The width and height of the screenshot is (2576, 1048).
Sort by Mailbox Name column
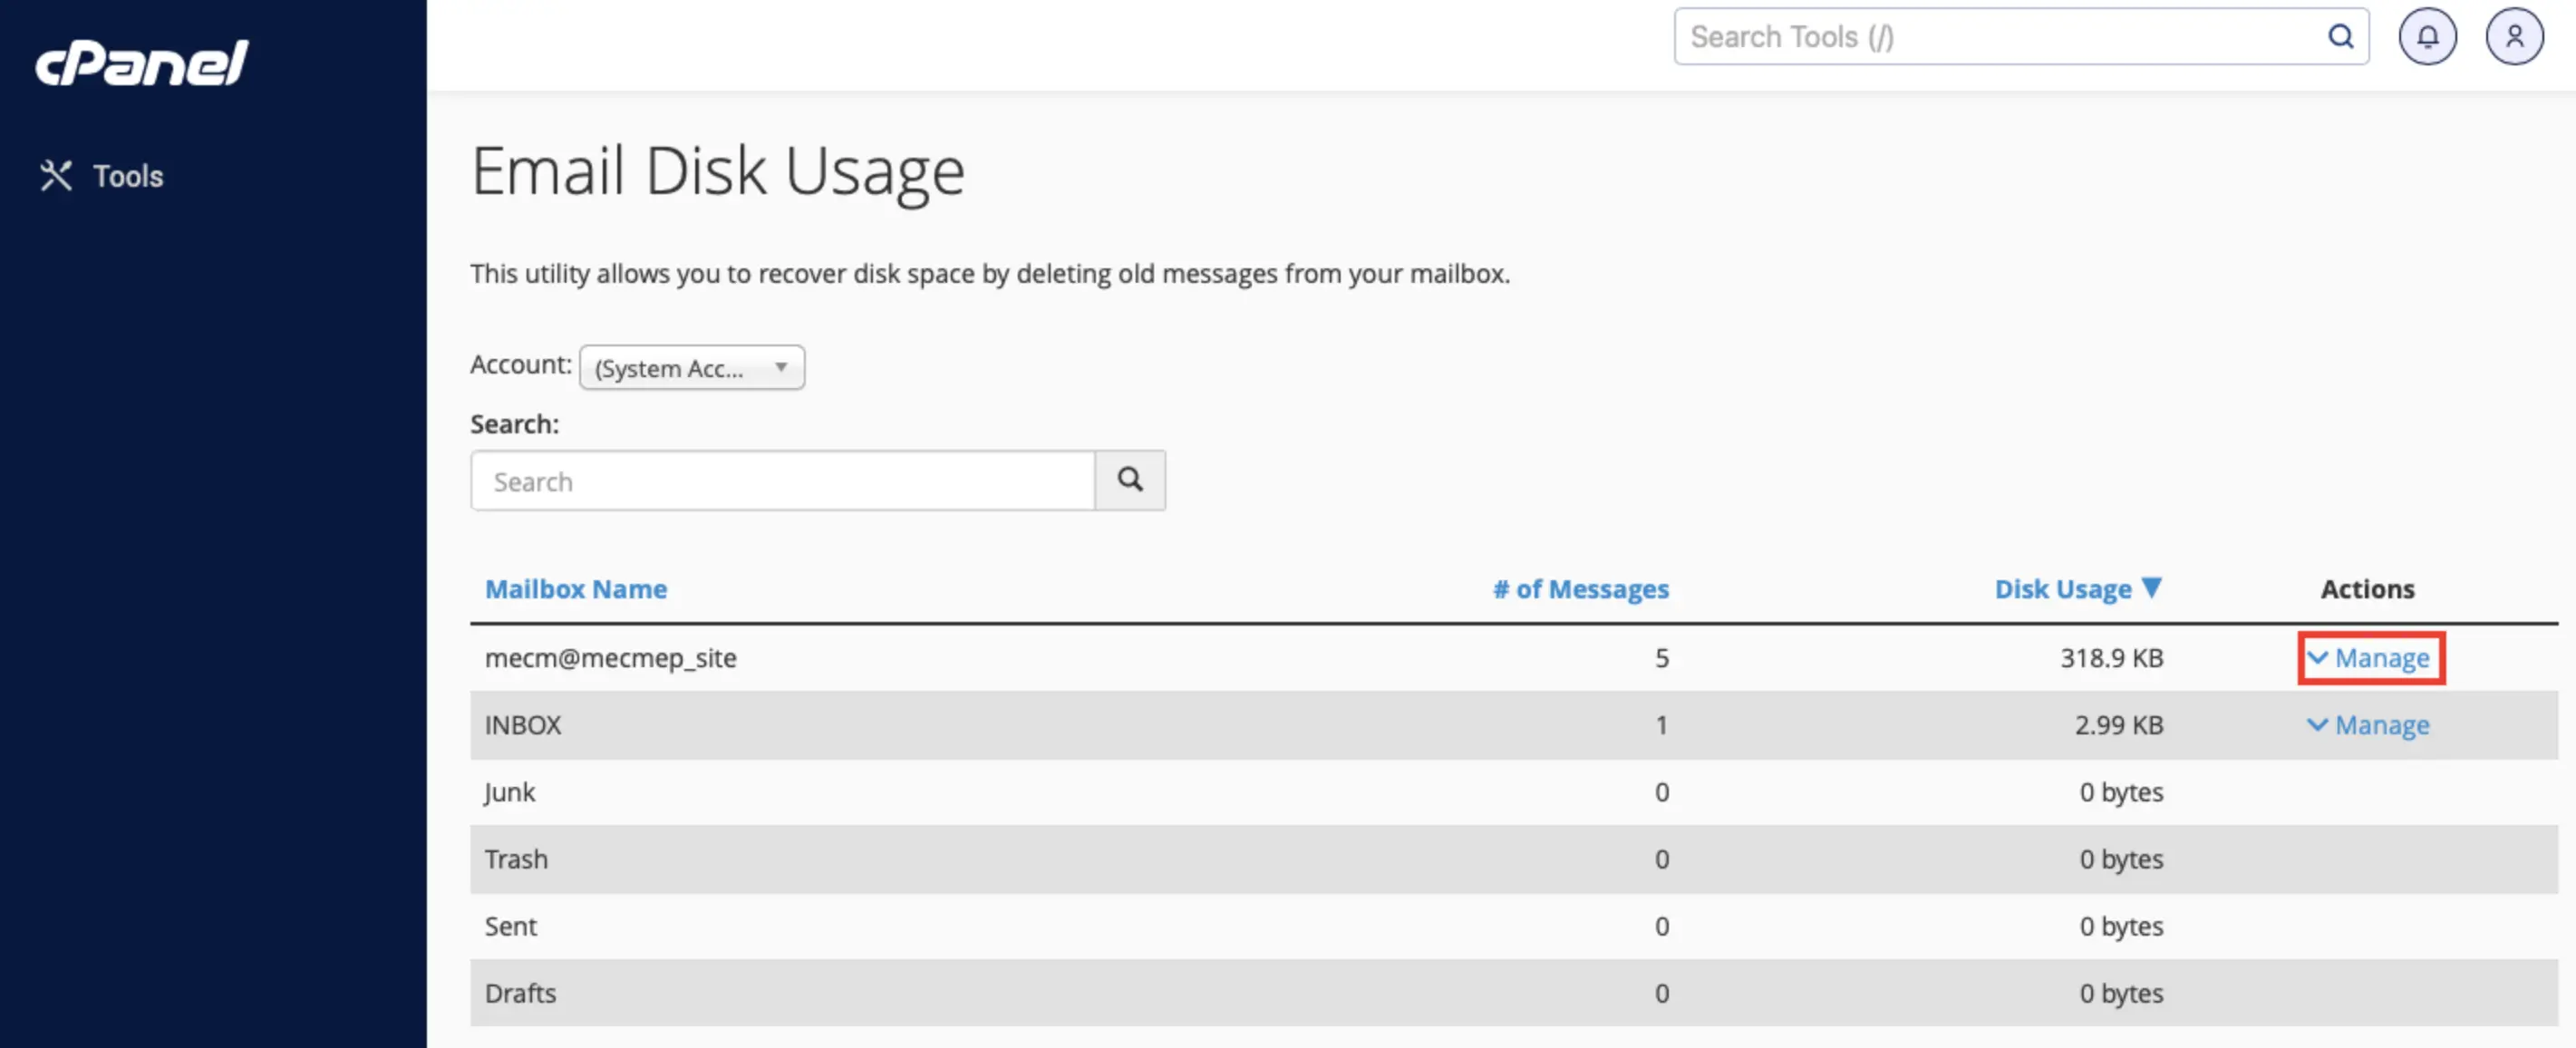(576, 589)
